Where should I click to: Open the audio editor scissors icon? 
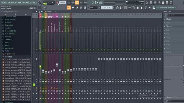151,3
